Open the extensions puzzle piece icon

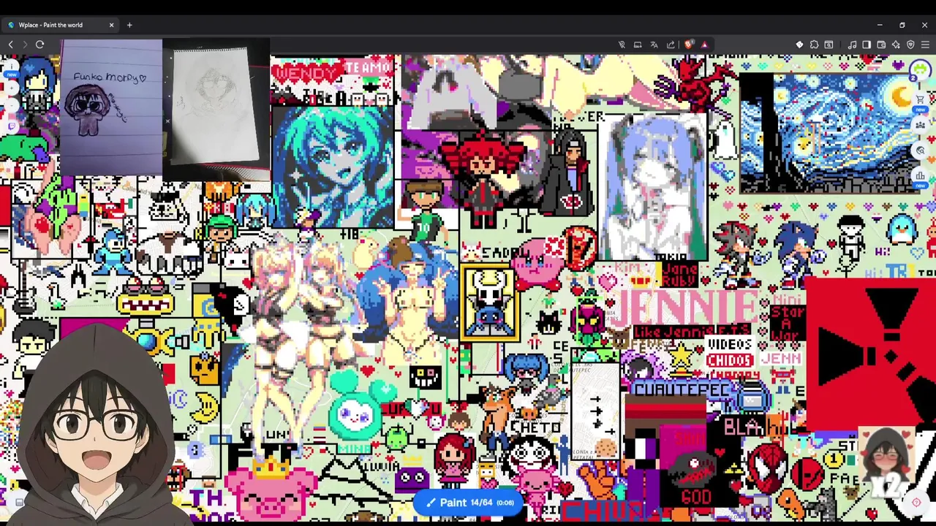click(x=814, y=45)
